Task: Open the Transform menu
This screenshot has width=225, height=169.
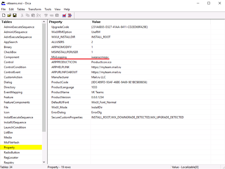Action: [35, 9]
